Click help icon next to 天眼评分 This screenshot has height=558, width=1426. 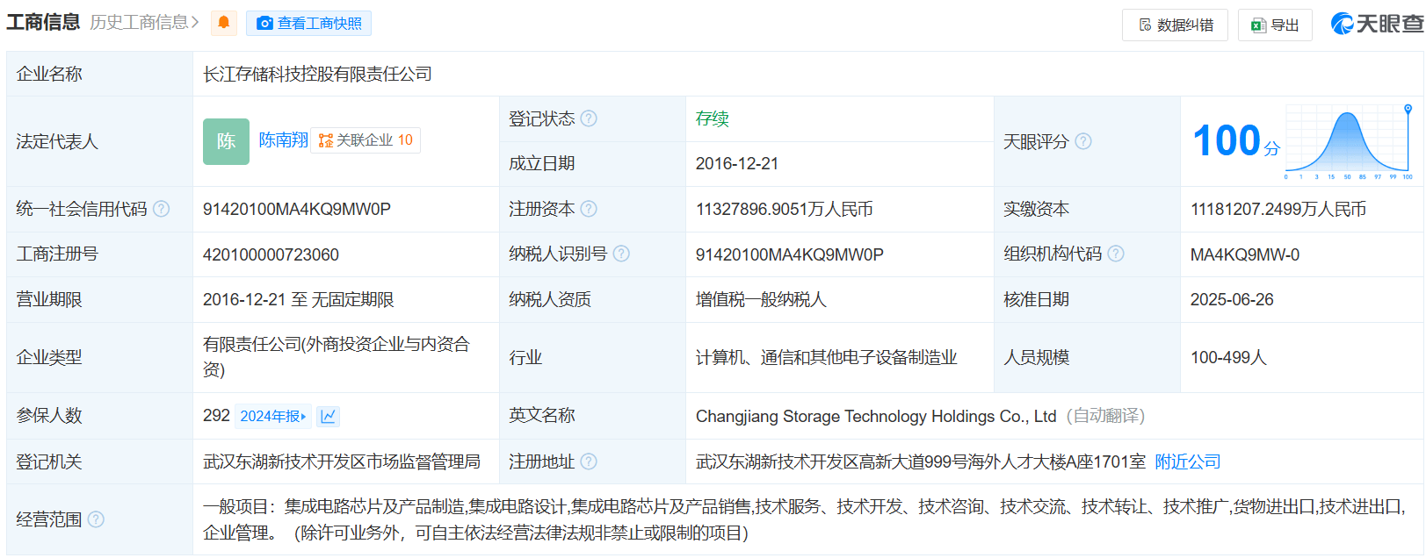pos(1083,141)
